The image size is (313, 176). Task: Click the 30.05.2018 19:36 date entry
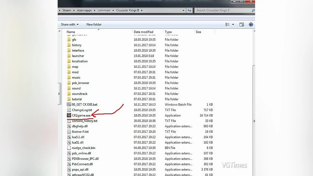point(145,121)
